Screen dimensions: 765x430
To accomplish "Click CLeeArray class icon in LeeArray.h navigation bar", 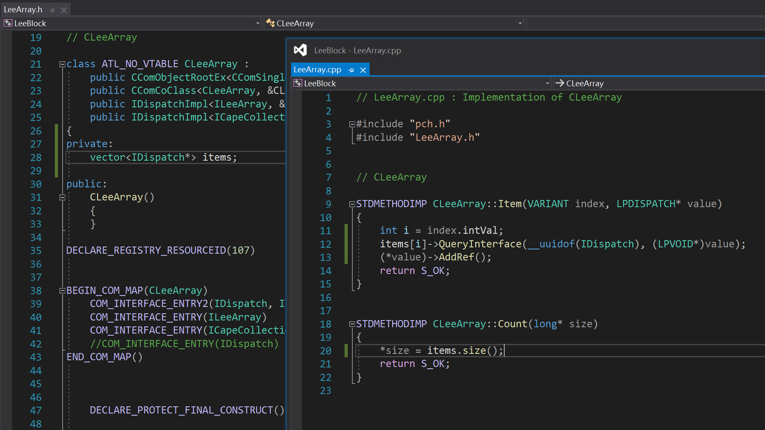I will click(x=270, y=23).
